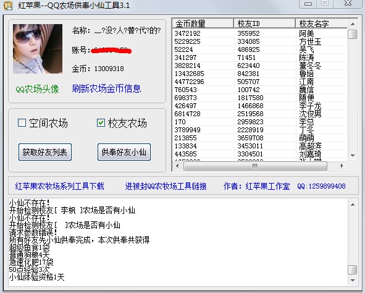Click log area scroll-up arrow
Viewport: 365px width, 293px height.
tap(353, 205)
